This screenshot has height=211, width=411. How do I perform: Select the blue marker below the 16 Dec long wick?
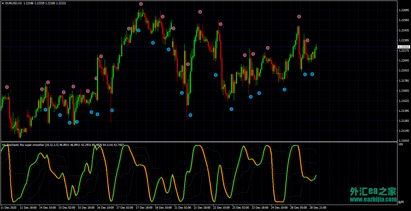(x=112, y=110)
